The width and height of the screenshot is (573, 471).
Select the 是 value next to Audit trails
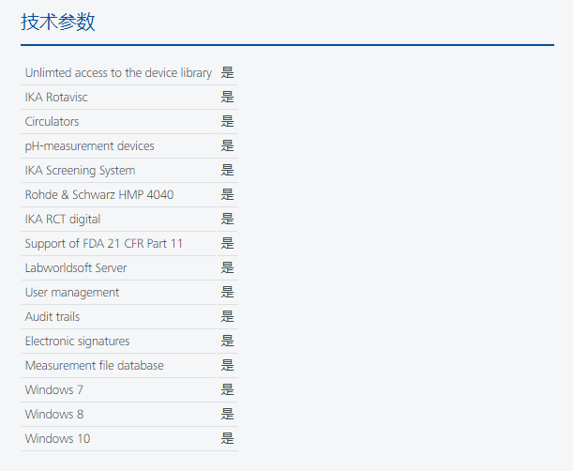click(227, 317)
